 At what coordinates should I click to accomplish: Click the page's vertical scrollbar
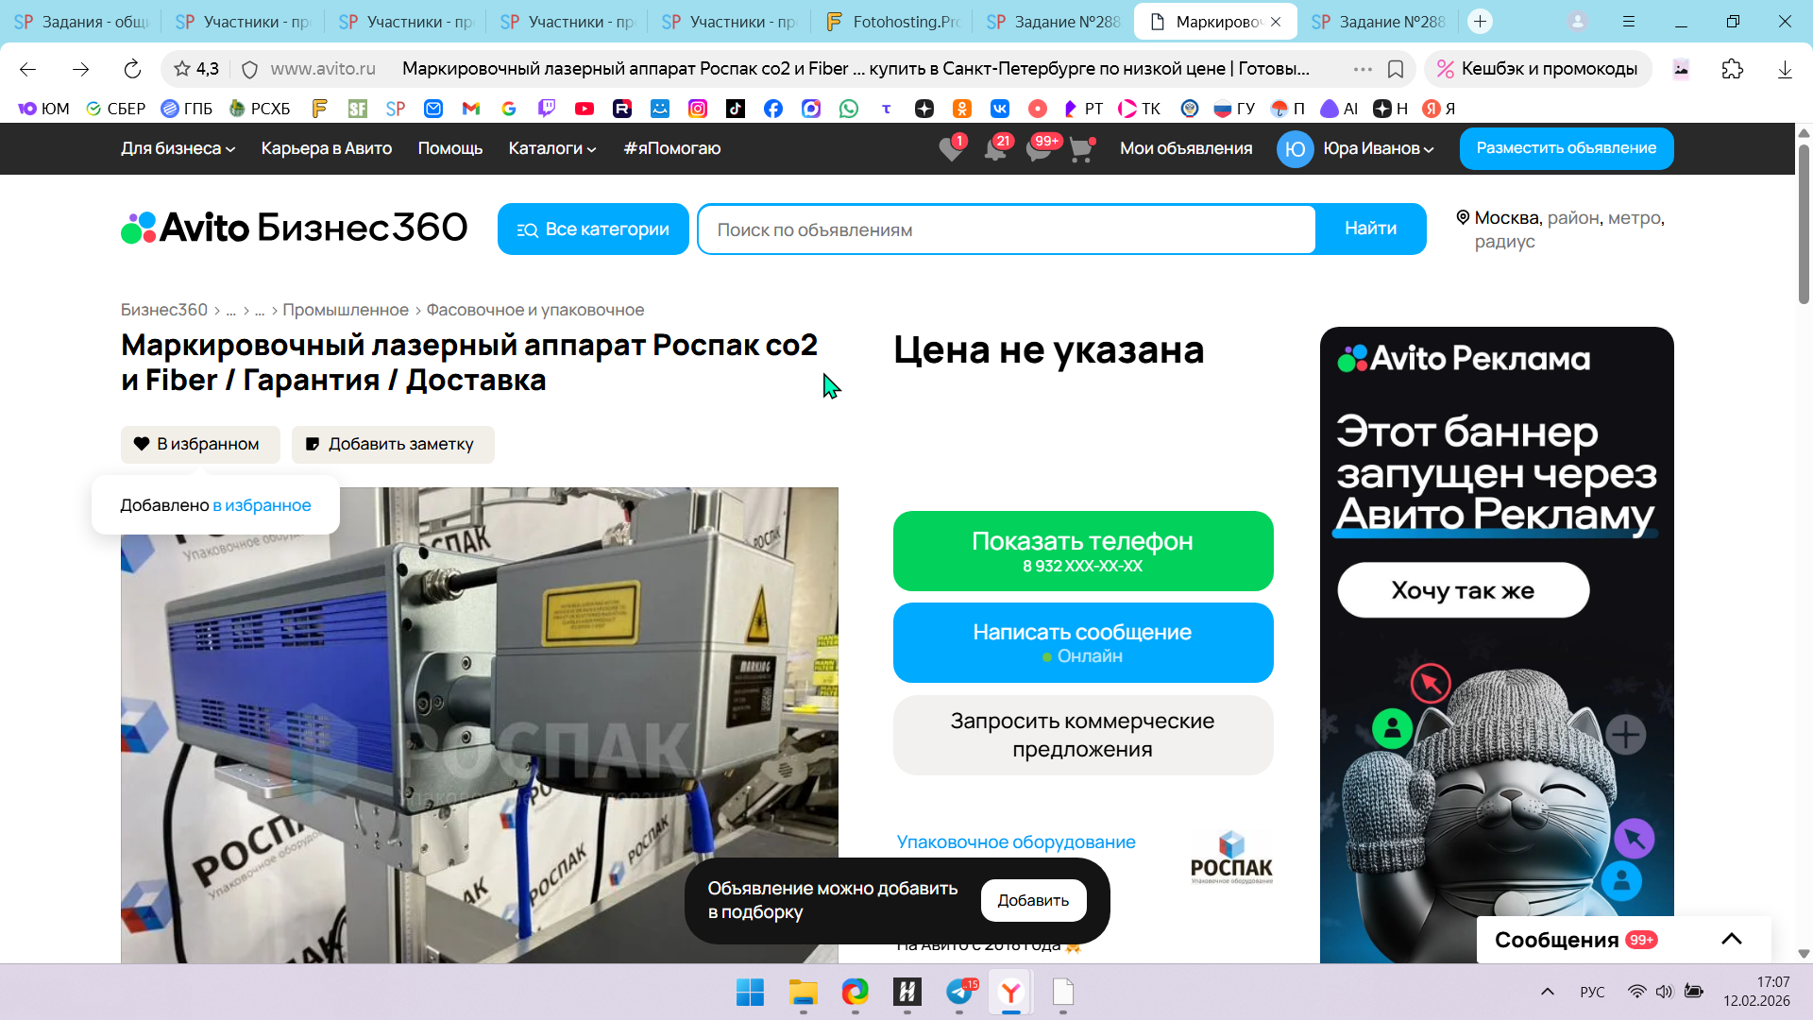point(1804,225)
